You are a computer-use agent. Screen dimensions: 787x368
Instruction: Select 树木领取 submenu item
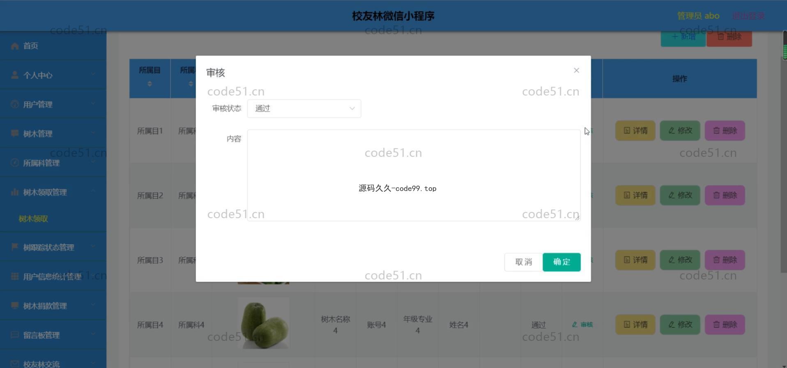pyautogui.click(x=33, y=219)
